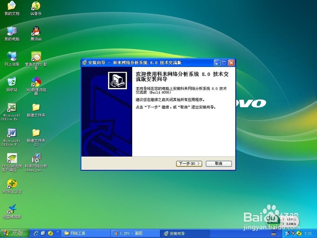317x238 pixels.
Task: Click the system clock 3:21
Action: [308, 233]
